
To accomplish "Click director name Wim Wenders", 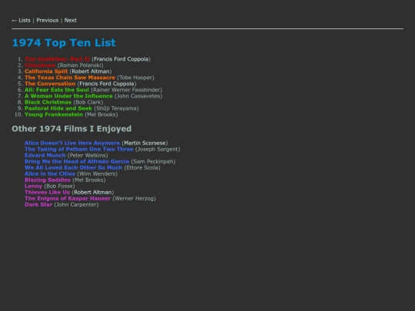I will [x=98, y=174].
